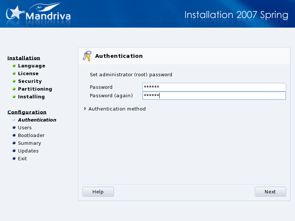
Task: Click the Configuration section heading
Action: click(x=27, y=112)
